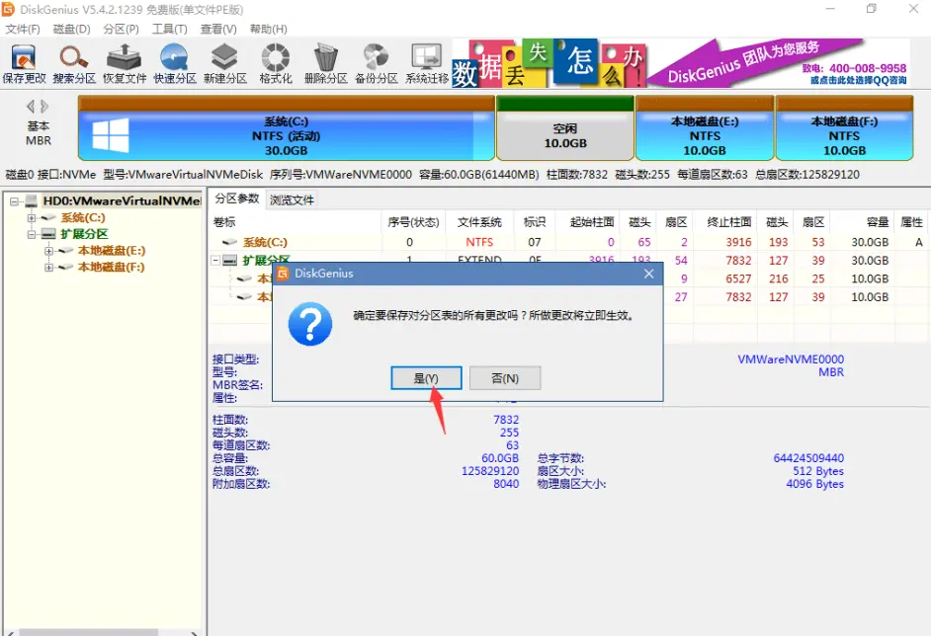Switch to the 浏览文件 tab
Viewport: 931px width, 636px height.
tap(292, 199)
